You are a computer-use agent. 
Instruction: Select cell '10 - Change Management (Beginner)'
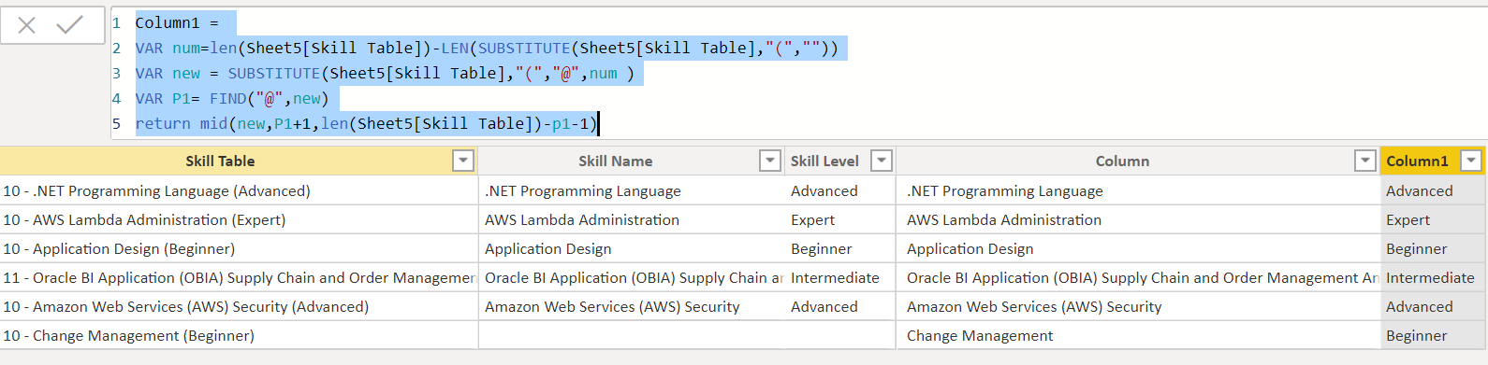[239, 335]
